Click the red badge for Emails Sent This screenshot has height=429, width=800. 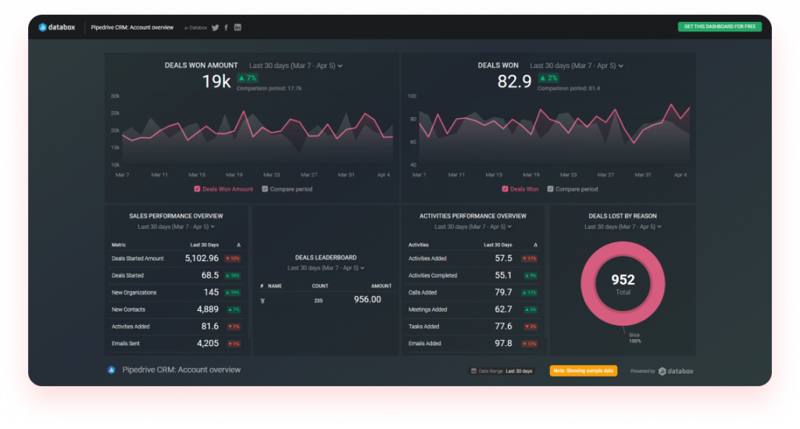click(x=234, y=344)
